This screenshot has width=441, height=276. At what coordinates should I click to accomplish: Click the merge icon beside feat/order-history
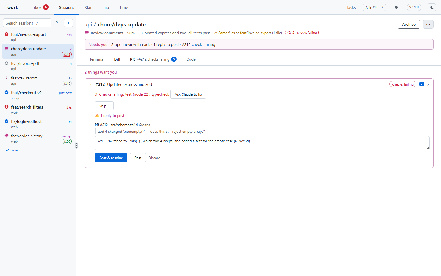[x=6, y=136]
